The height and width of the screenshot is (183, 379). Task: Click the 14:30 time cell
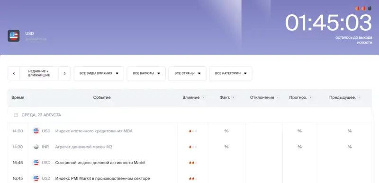pos(18,147)
